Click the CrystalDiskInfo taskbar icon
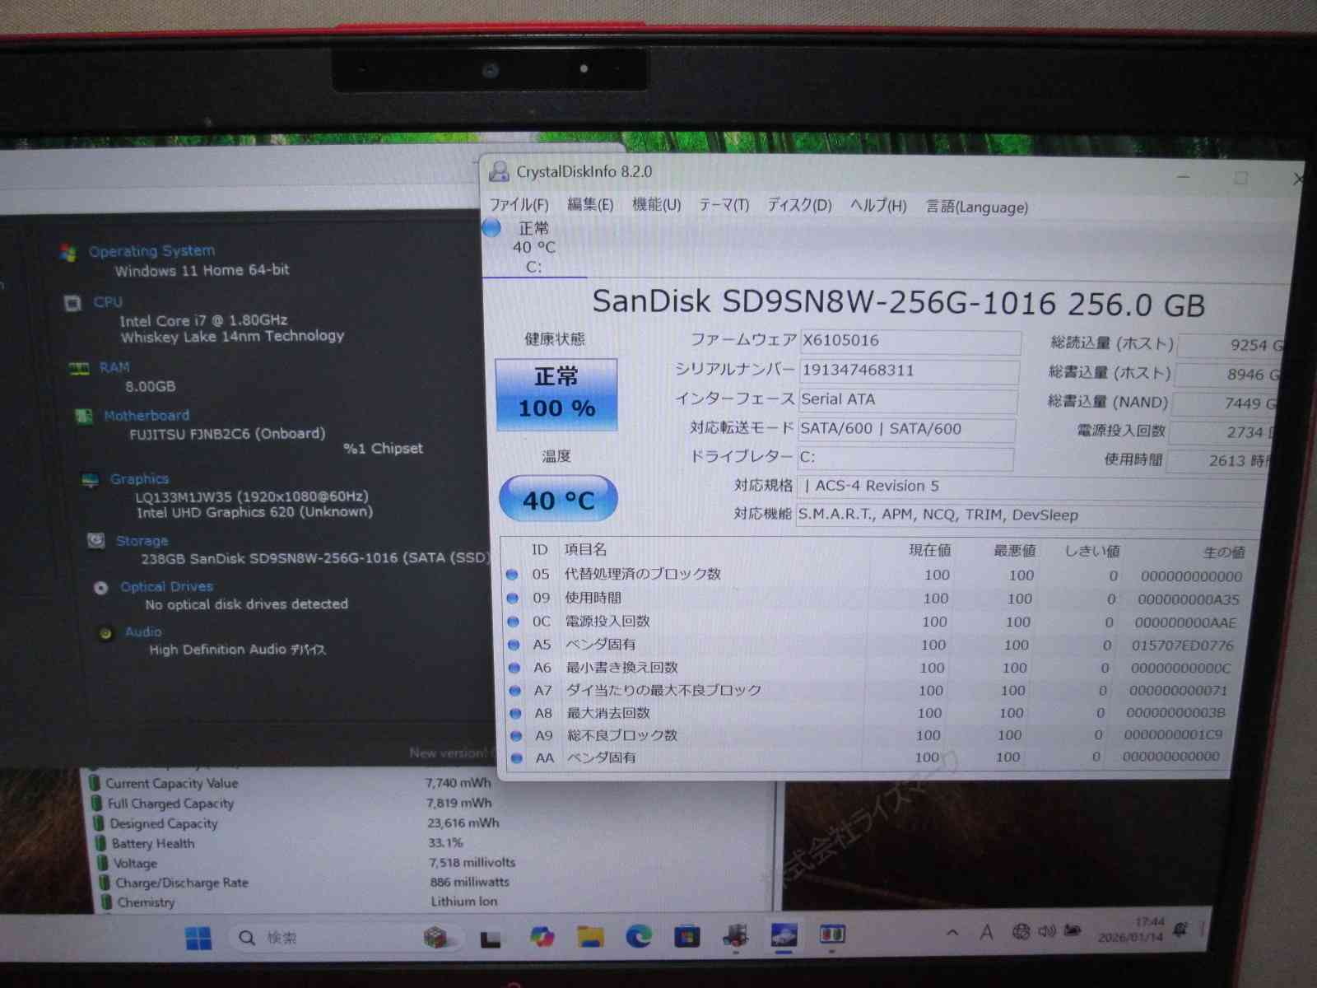The height and width of the screenshot is (988, 1317). pos(784,935)
